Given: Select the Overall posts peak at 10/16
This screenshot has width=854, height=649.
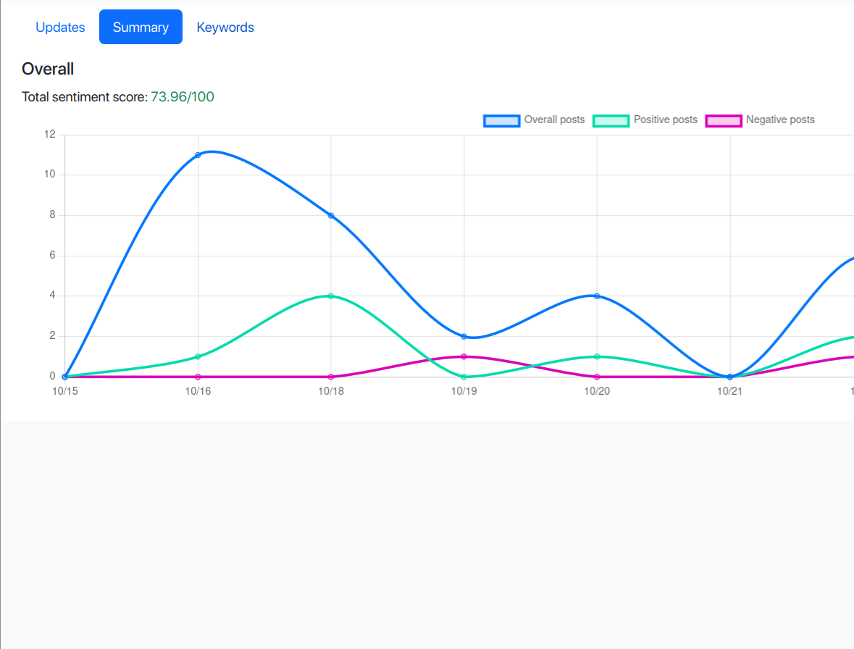Looking at the screenshot, I should tap(198, 154).
